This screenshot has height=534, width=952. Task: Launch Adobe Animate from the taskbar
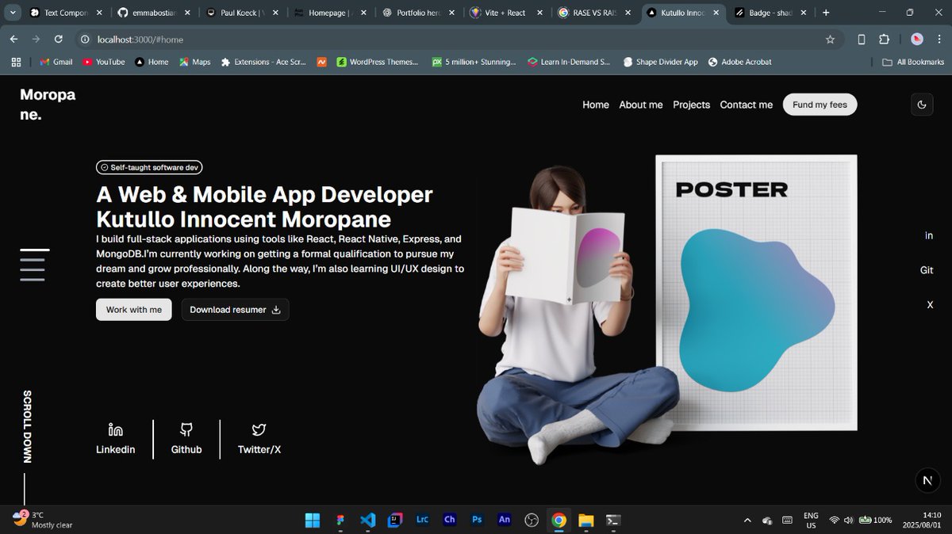coord(504,521)
